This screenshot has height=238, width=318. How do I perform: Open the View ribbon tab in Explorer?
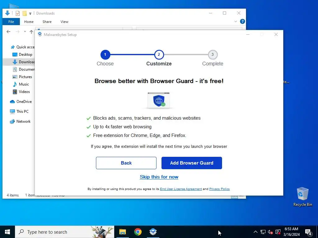point(64,22)
